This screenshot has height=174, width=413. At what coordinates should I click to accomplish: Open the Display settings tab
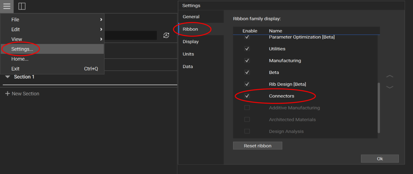[201, 41]
